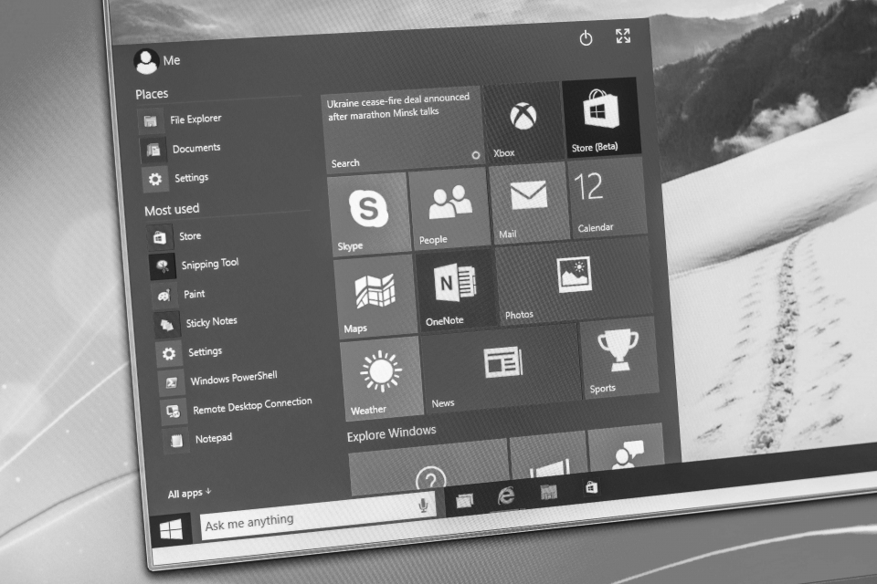Viewport: 877px width, 584px height.
Task: Click the Most used heading
Action: [172, 210]
